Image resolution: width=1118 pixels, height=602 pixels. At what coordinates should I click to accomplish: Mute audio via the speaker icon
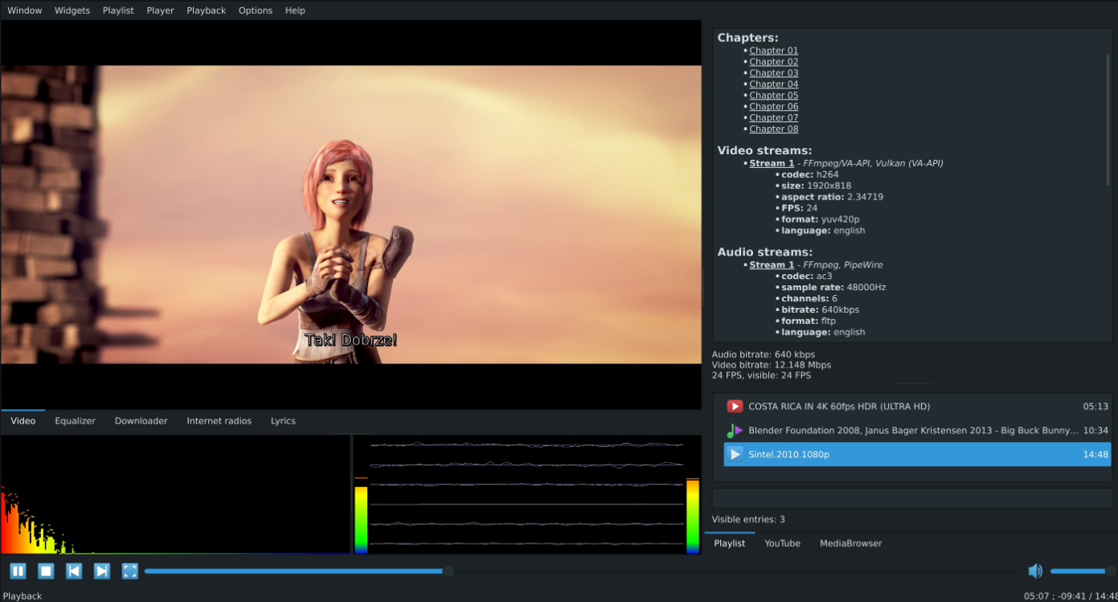1035,571
